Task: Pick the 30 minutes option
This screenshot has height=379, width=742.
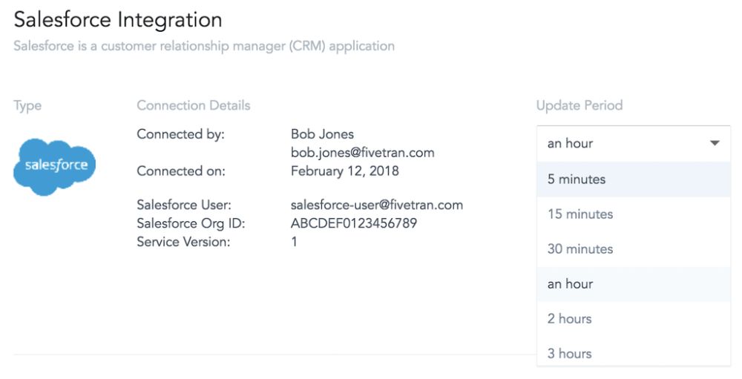Action: pos(634,249)
